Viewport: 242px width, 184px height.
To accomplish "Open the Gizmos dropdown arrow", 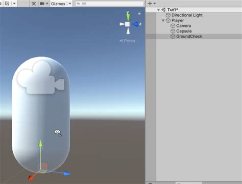I will click(70, 4).
